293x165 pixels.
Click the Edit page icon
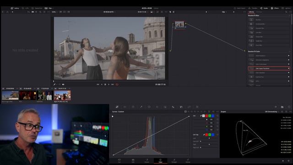[133, 160]
